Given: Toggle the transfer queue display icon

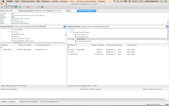Looking at the screenshot, I should [x=16, y=7].
